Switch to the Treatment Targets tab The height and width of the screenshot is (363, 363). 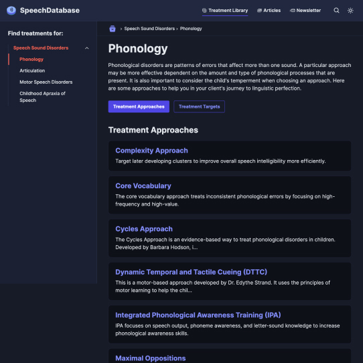(x=199, y=106)
